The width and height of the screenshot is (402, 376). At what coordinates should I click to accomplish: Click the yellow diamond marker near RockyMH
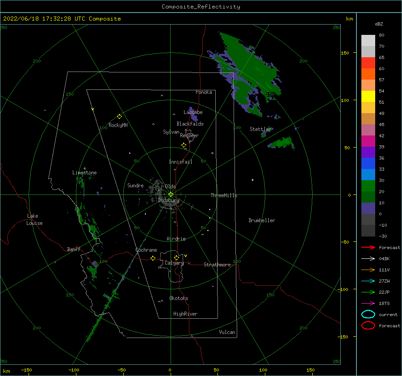point(119,117)
